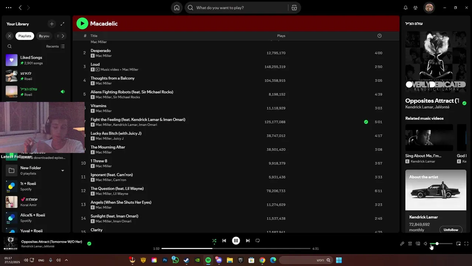Go to Spotify Home
This screenshot has height=266, width=472.
coord(177,8)
